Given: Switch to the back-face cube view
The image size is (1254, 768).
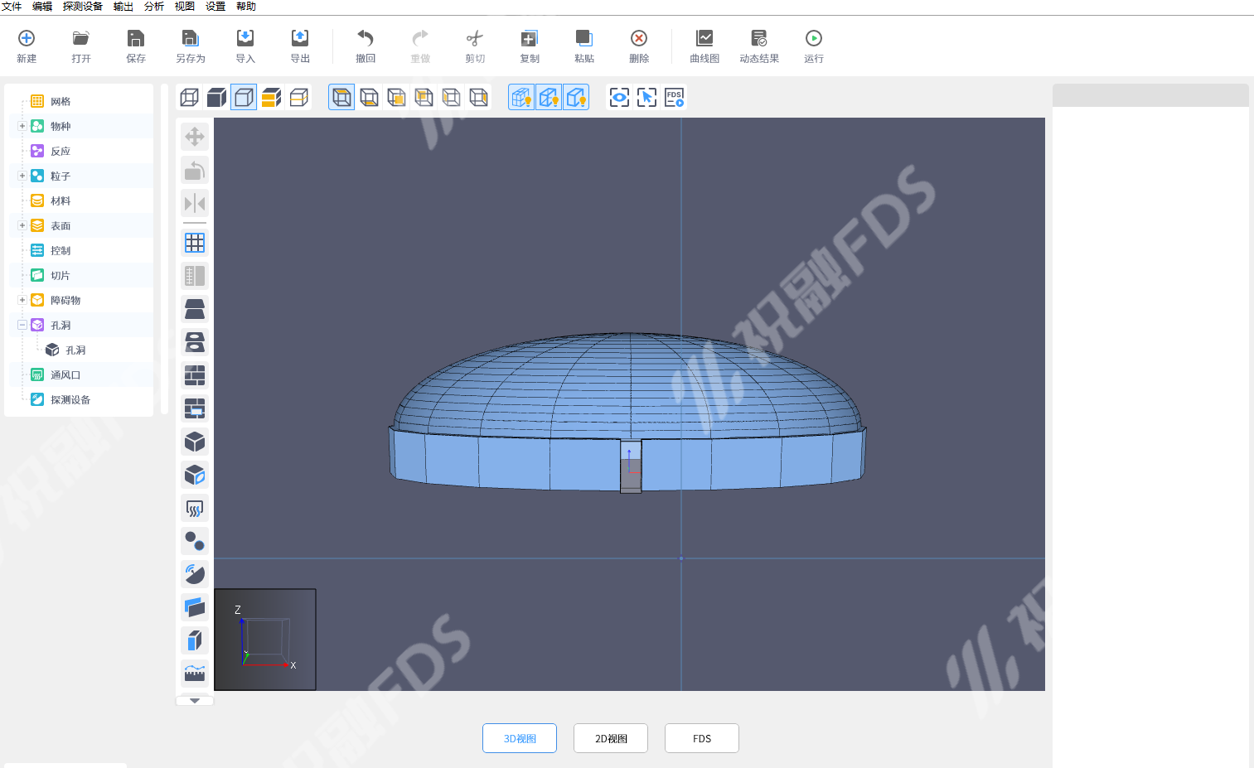Looking at the screenshot, I should pyautogui.click(x=424, y=98).
